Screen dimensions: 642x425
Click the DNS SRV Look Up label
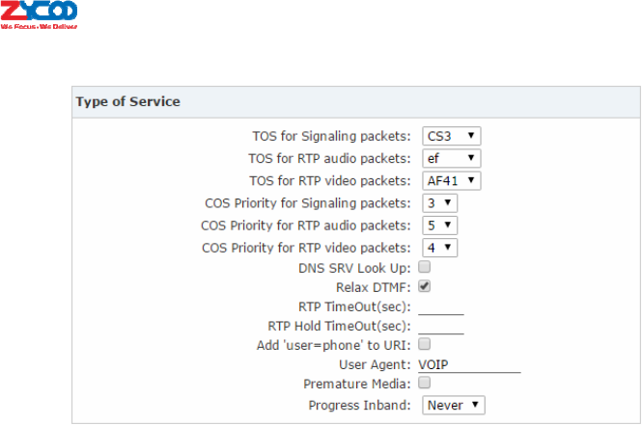[356, 268]
